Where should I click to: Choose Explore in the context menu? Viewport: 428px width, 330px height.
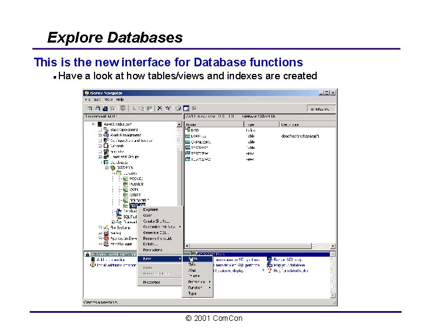[x=160, y=210]
